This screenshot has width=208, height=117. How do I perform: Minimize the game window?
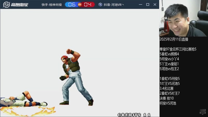click(x=140, y=4)
